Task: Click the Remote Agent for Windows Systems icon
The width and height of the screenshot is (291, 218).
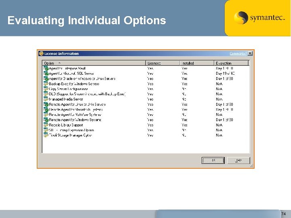Action: pyautogui.click(x=46, y=120)
